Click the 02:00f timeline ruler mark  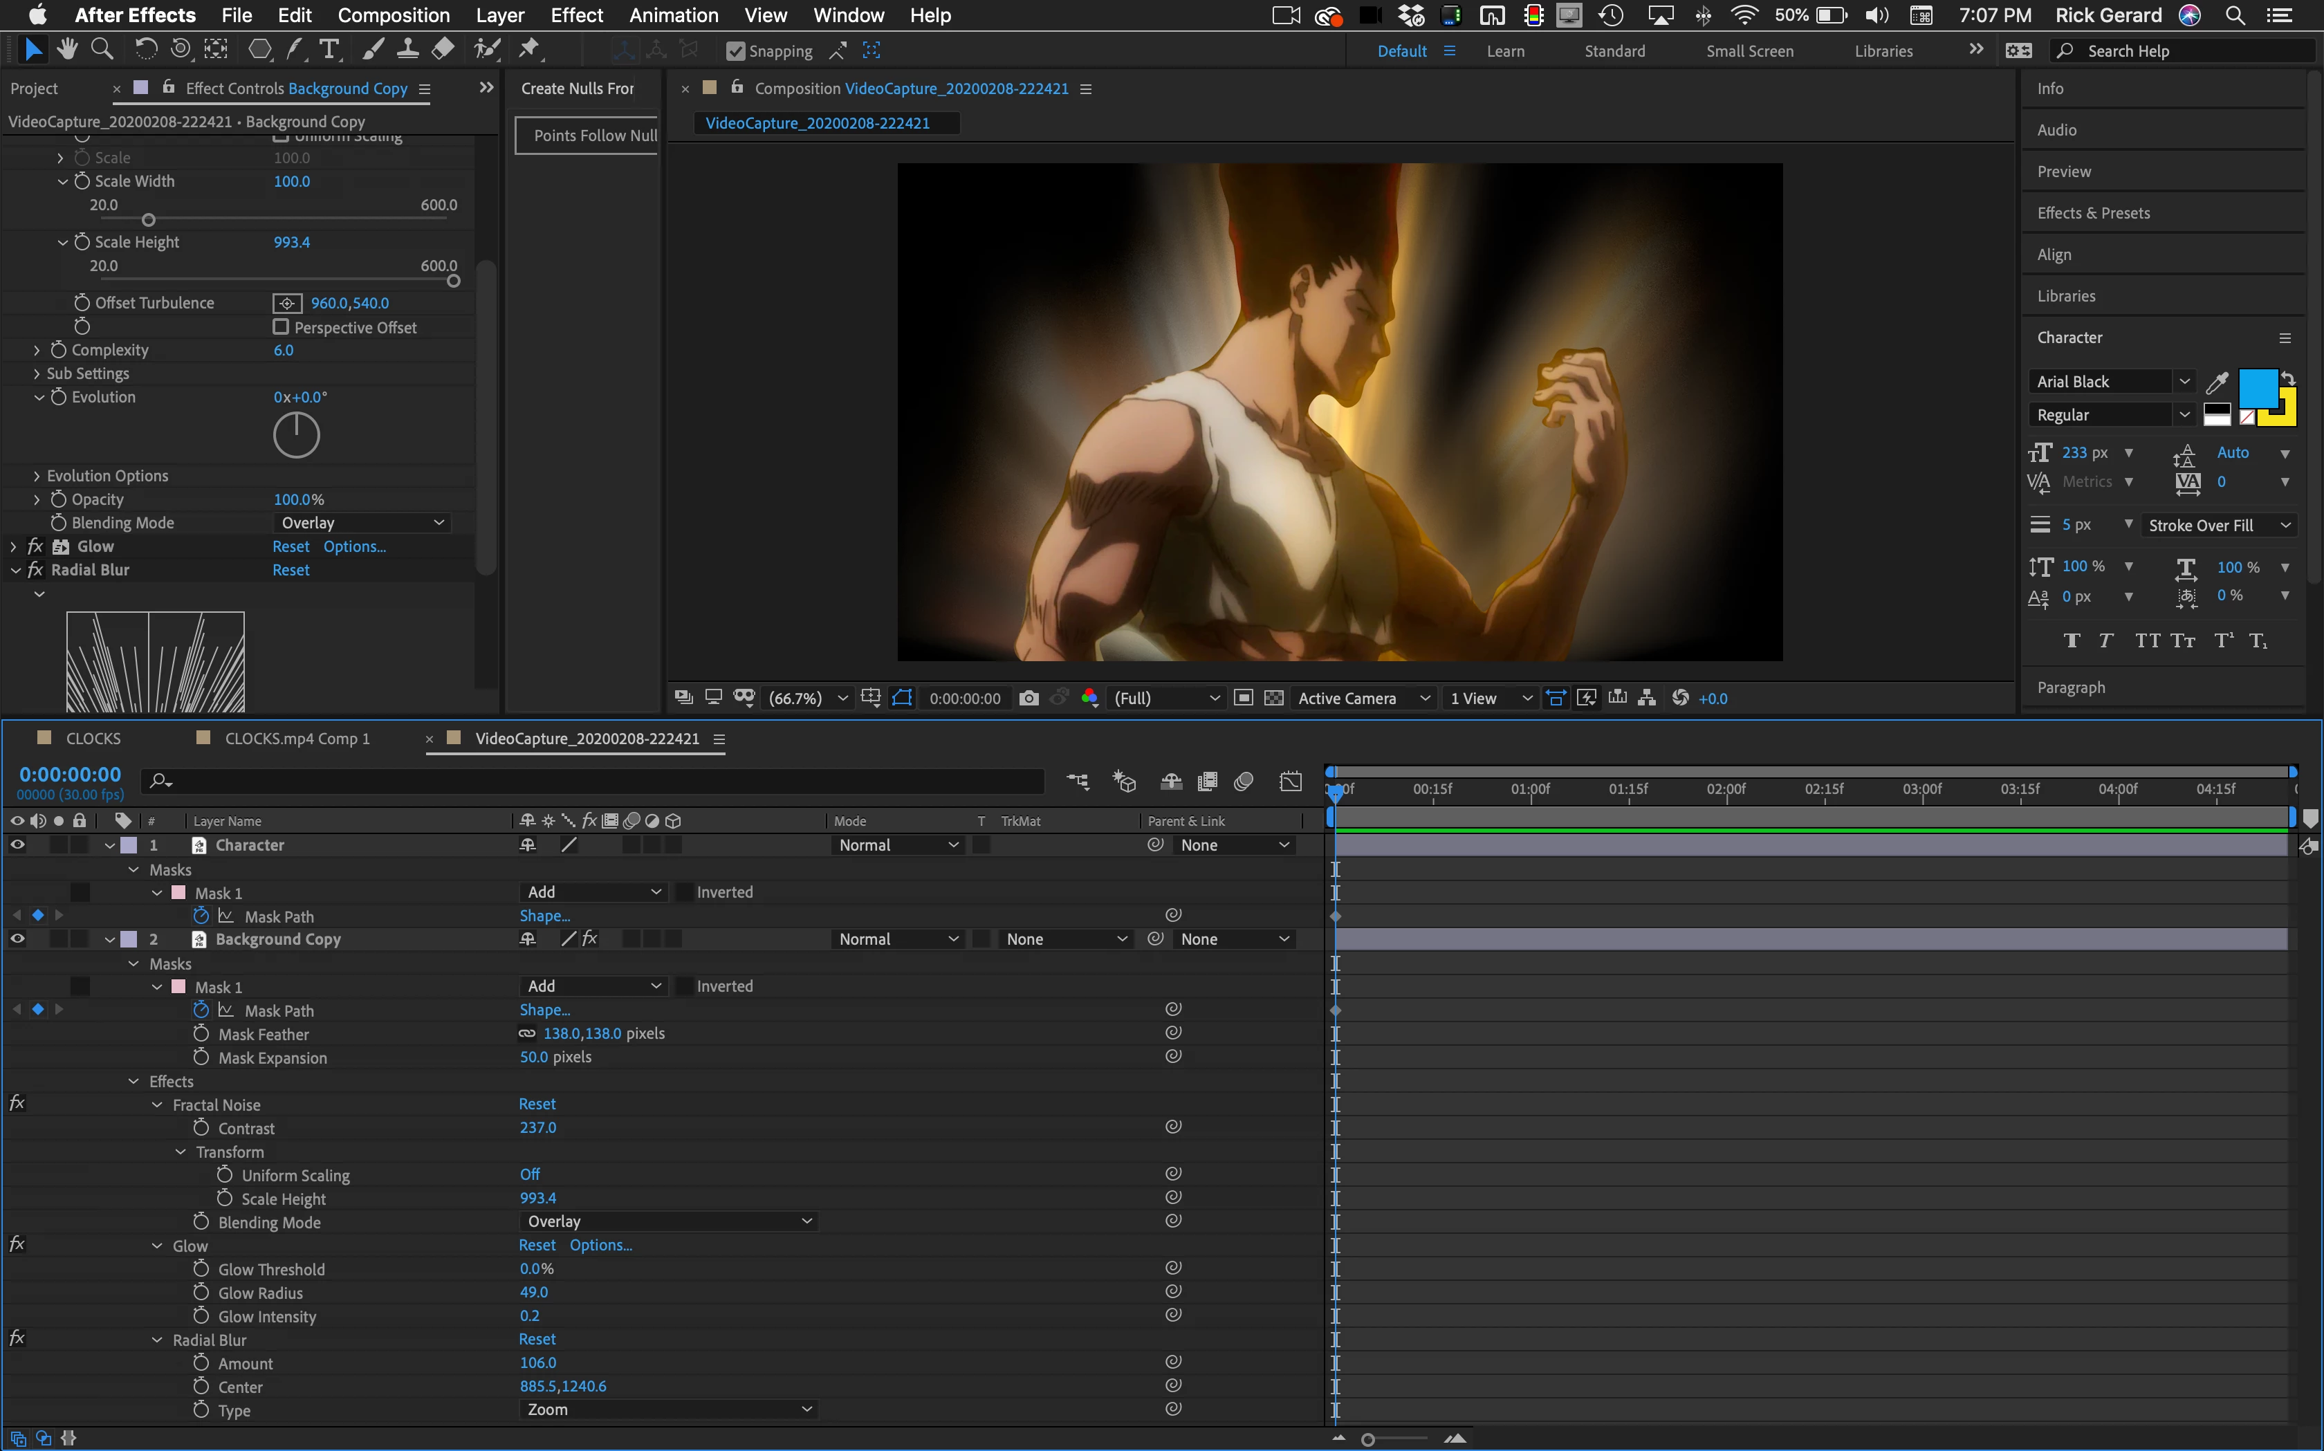1726,790
